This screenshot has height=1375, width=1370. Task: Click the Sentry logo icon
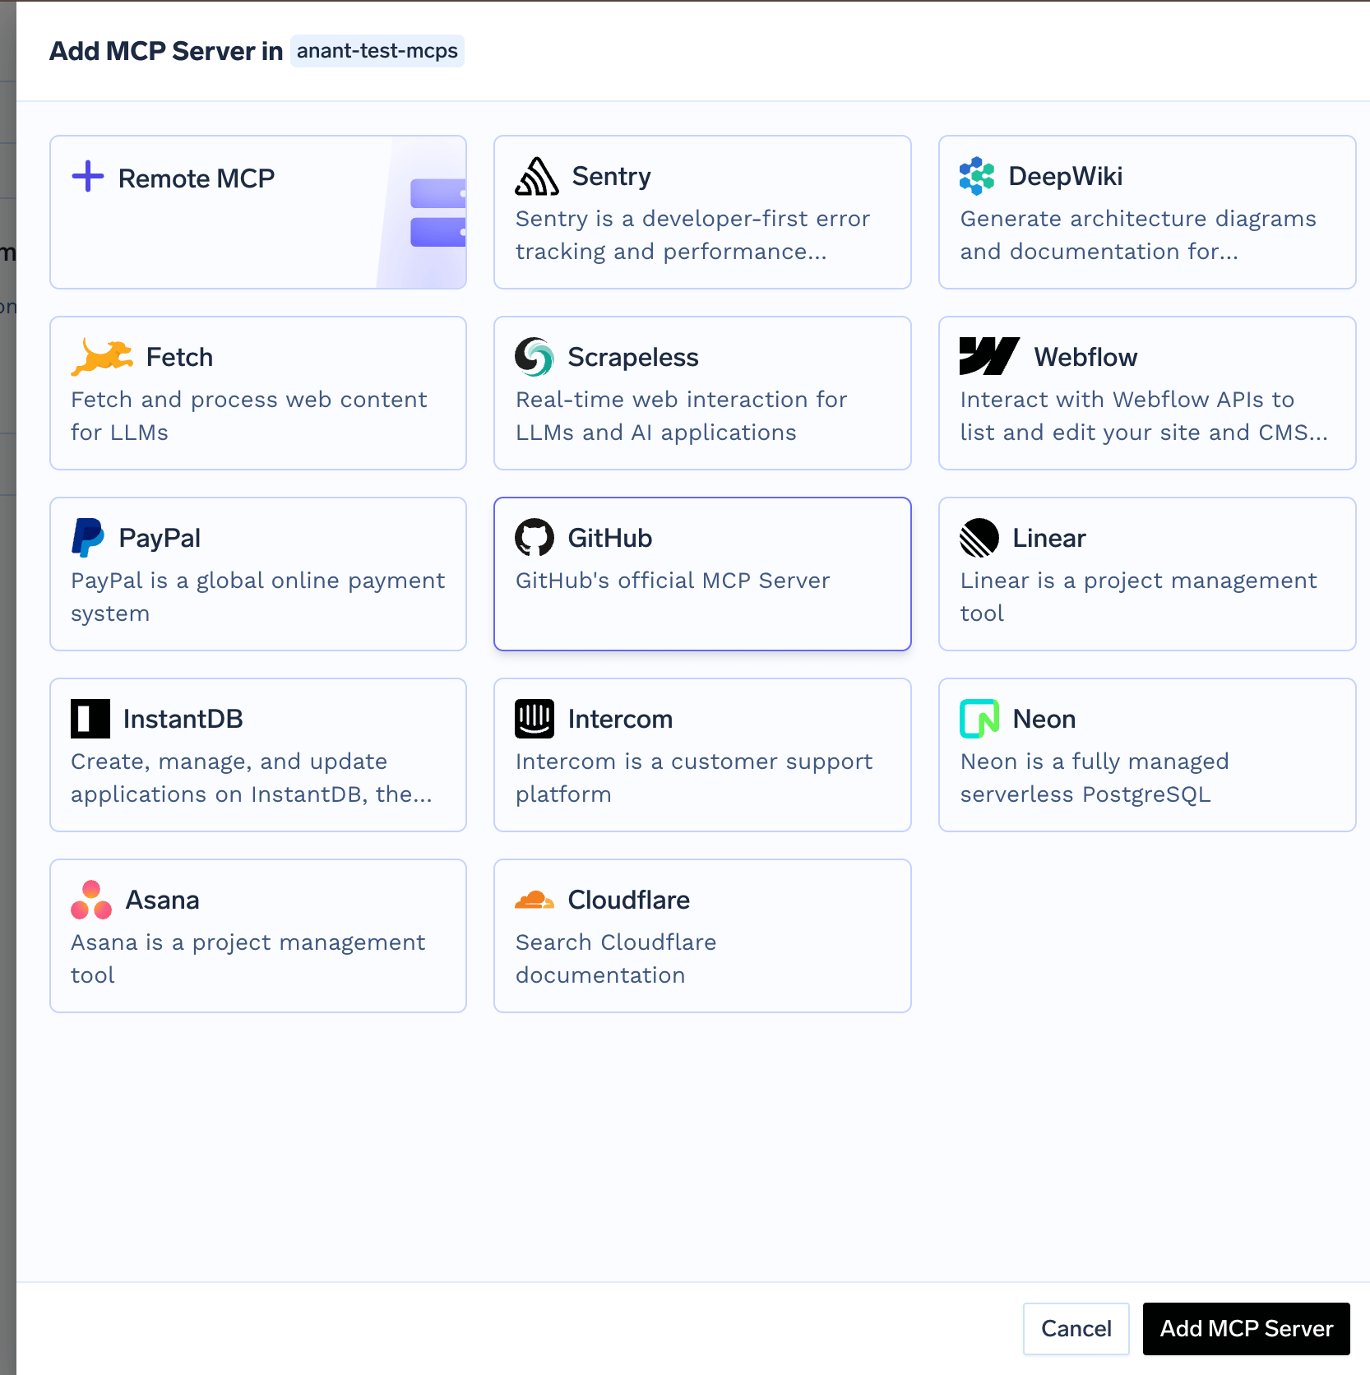[536, 176]
